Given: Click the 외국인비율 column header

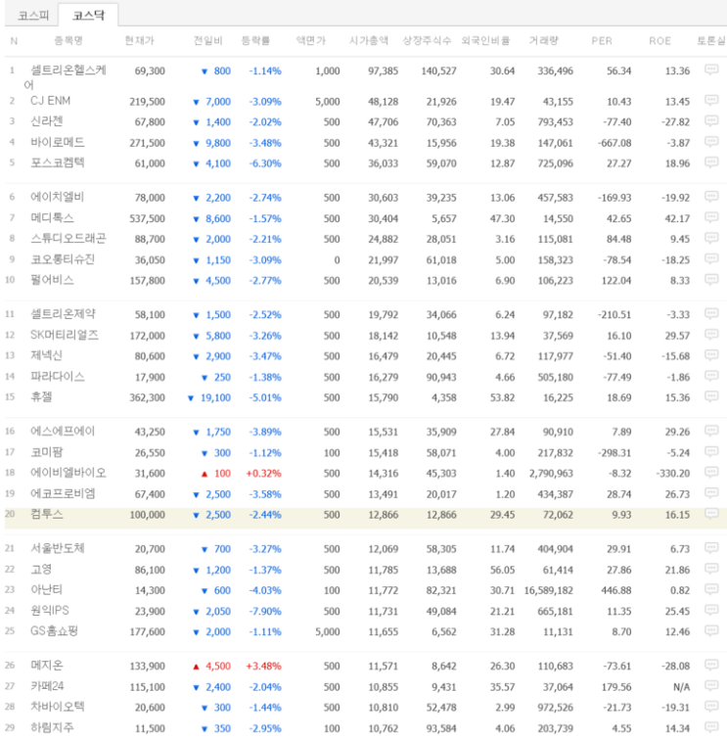Looking at the screenshot, I should coord(485,40).
